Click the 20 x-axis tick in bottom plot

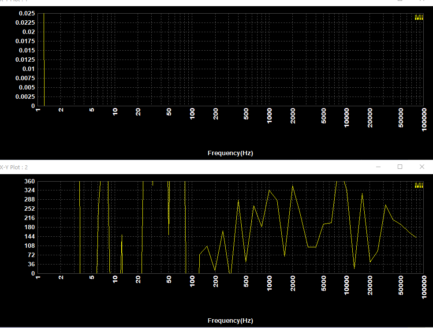pyautogui.click(x=138, y=280)
